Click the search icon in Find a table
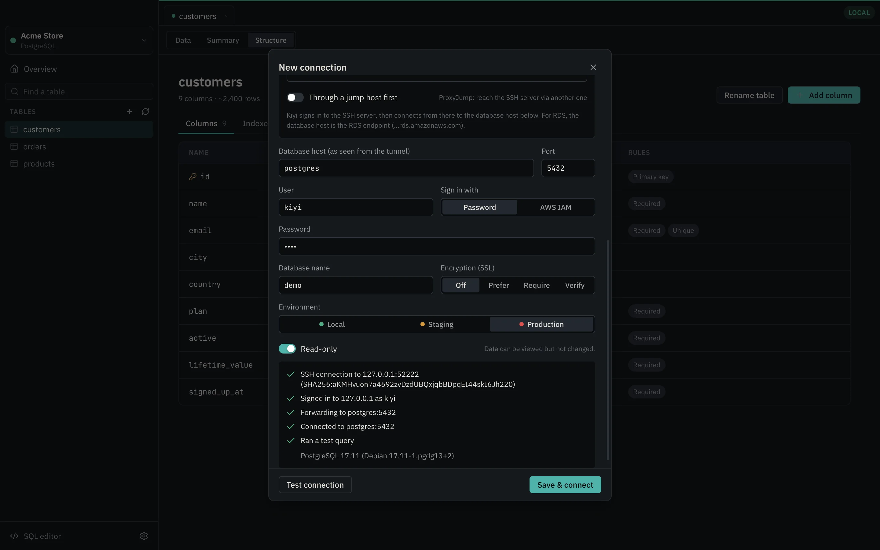 pos(15,92)
